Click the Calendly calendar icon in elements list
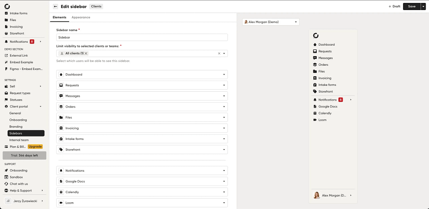429x209 pixels. [x=61, y=192]
